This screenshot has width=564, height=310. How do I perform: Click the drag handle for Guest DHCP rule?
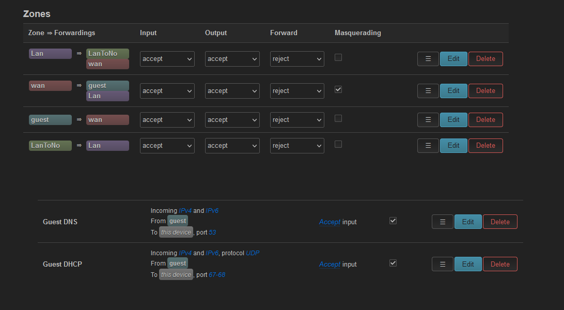coord(442,265)
